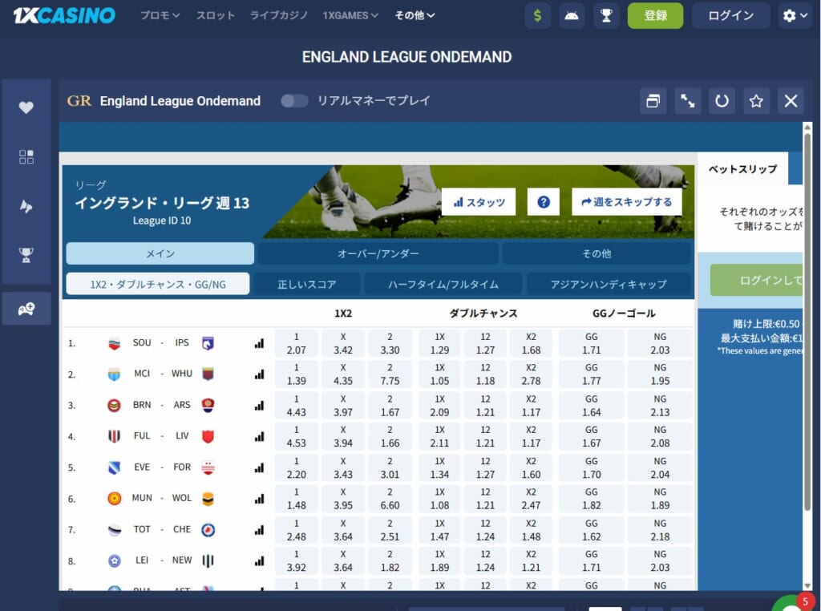Open the settings gear dropdown

click(795, 16)
